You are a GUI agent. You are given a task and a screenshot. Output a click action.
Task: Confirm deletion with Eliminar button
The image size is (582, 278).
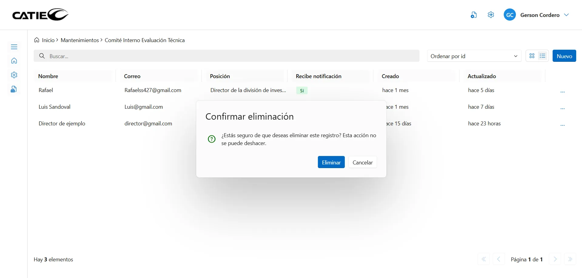click(x=331, y=162)
